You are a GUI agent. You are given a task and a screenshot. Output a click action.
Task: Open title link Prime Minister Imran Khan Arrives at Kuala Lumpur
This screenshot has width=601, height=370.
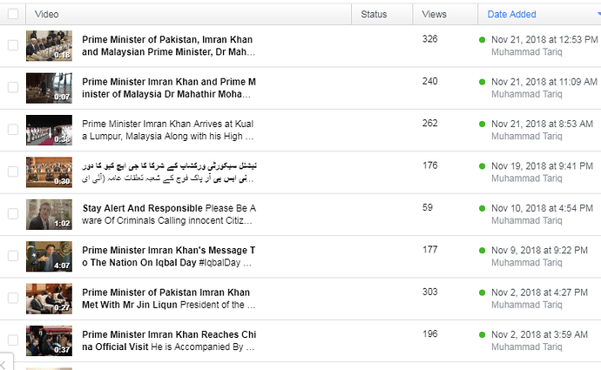tap(168, 130)
